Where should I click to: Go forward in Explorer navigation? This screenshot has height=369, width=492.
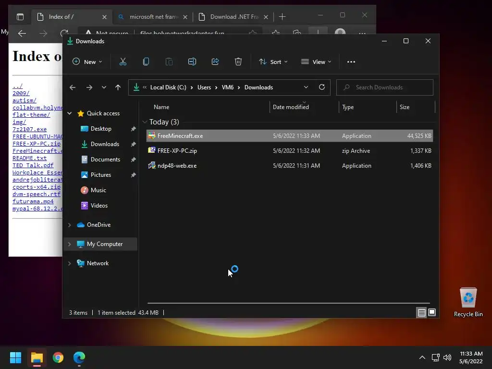pyautogui.click(x=89, y=87)
